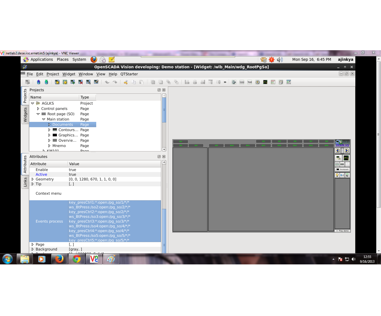Click the visual item properties wrench icon
This screenshot has height=316, width=381.
tap(88, 82)
